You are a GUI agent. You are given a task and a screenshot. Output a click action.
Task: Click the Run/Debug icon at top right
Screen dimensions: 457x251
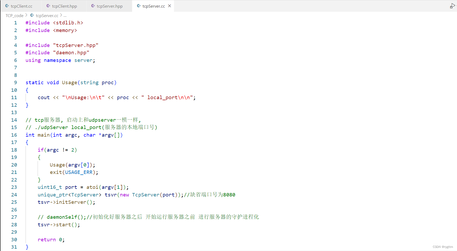[x=452, y=6]
